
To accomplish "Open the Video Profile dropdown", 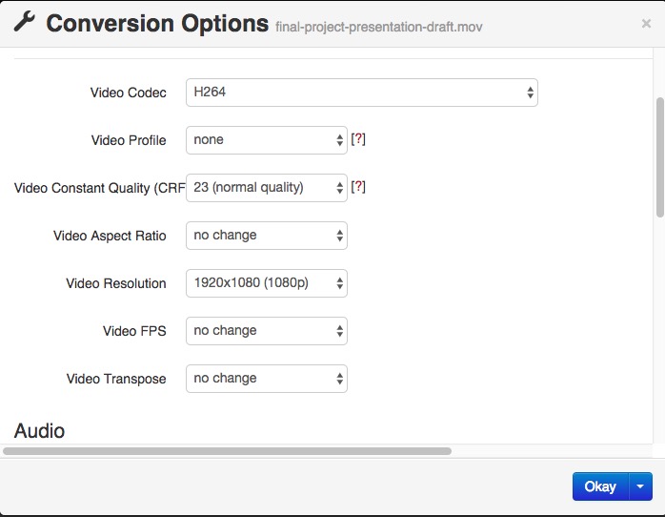I will (266, 140).
